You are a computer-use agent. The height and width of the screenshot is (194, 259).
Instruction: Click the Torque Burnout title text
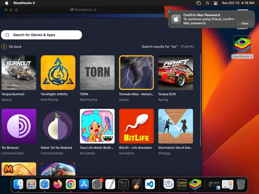click(x=13, y=94)
